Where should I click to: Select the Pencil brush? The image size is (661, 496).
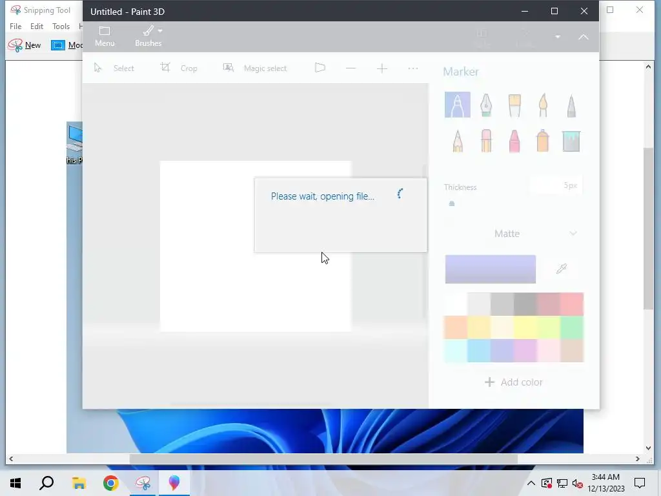[458, 140]
